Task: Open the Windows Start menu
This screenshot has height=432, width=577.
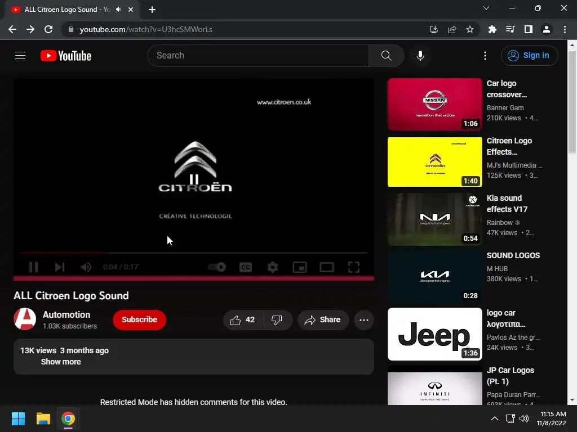Action: 18,418
